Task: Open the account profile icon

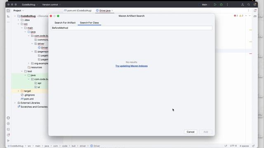Action: (x=243, y=5)
